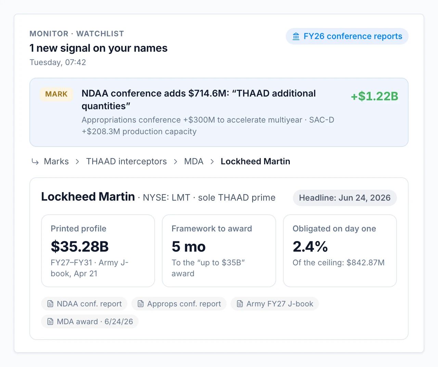
Task: Click document icon on Approps conf. report chip
Action: point(141,304)
